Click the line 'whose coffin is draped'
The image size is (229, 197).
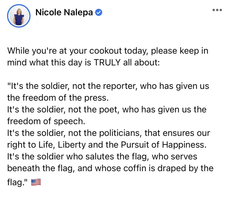pos(110,168)
